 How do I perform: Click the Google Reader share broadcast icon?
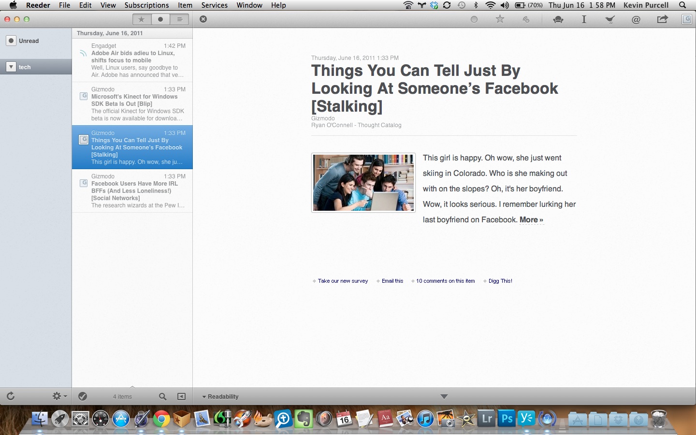pos(526,19)
